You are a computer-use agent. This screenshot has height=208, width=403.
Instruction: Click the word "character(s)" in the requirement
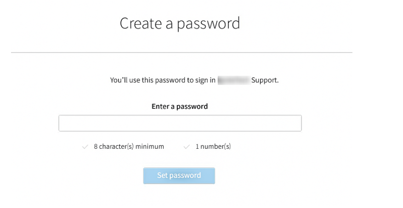(x=116, y=147)
